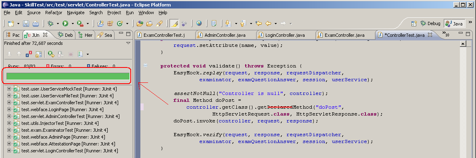Click the External Tools run icon
The height and width of the screenshot is (158, 476).
coord(80,23)
